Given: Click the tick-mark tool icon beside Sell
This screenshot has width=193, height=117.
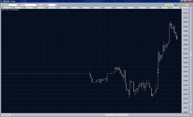Looking at the screenshot, I should point(185,5).
